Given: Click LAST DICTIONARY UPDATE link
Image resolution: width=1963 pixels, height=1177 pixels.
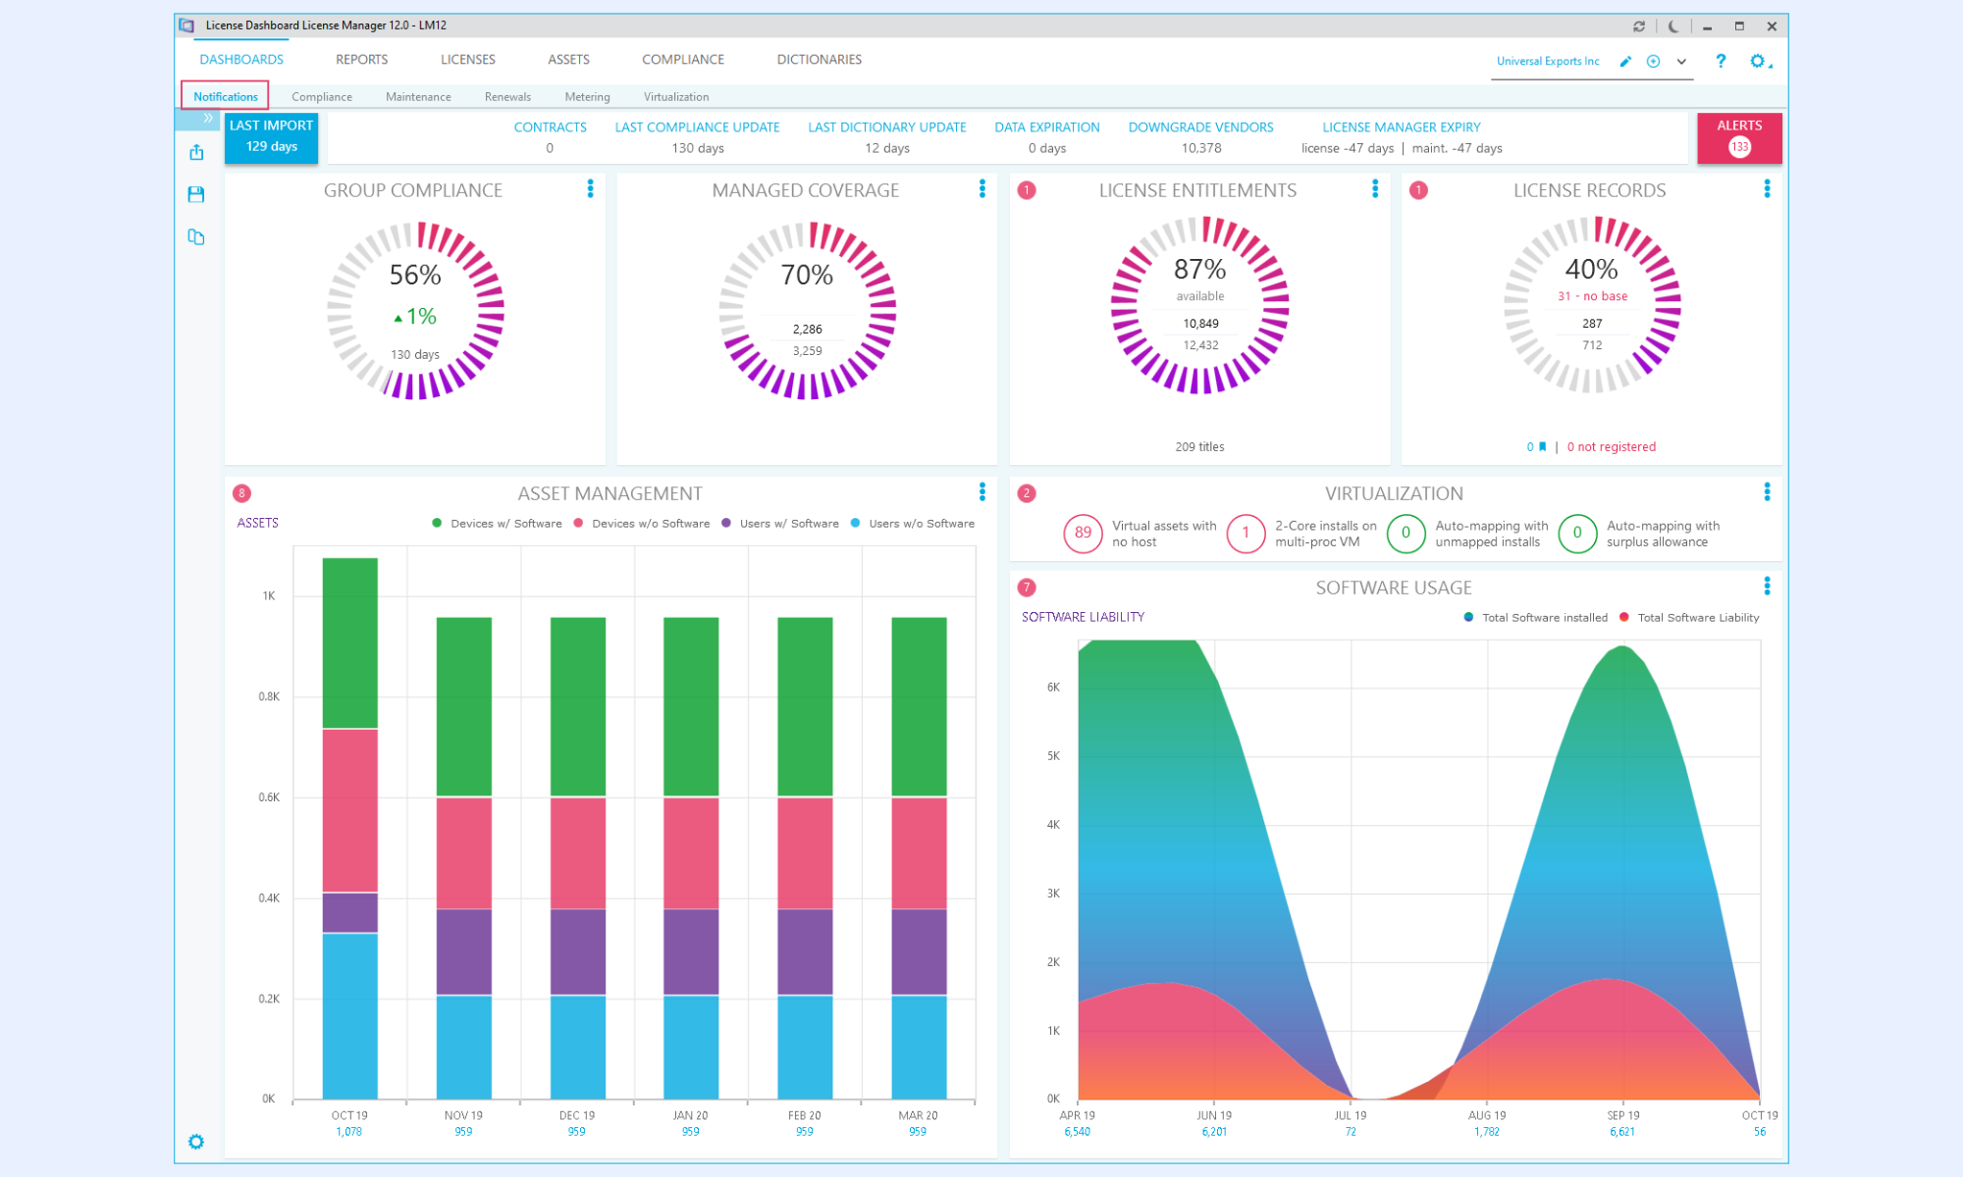Looking at the screenshot, I should [x=887, y=128].
